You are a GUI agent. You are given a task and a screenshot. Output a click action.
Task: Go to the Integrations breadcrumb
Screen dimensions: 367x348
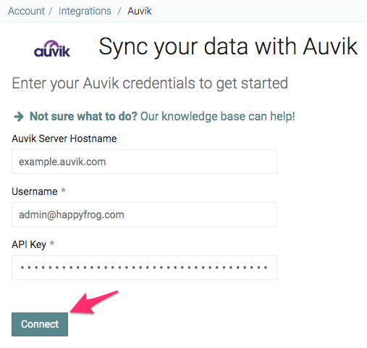[x=85, y=11]
